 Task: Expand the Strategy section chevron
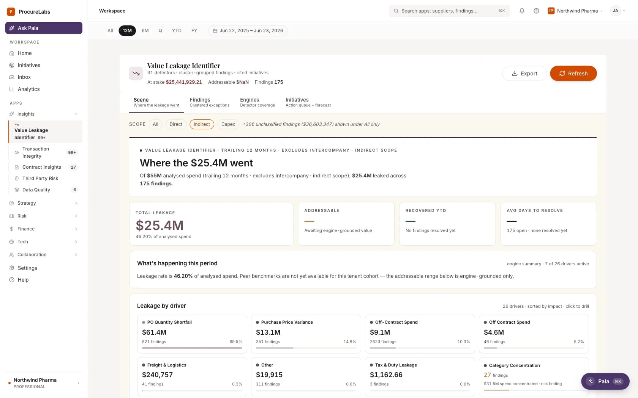point(76,203)
